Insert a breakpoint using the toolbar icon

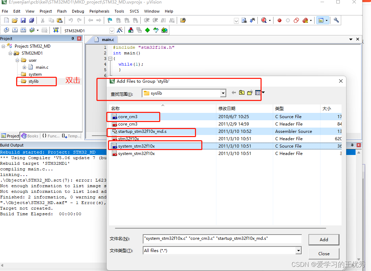(x=279, y=20)
